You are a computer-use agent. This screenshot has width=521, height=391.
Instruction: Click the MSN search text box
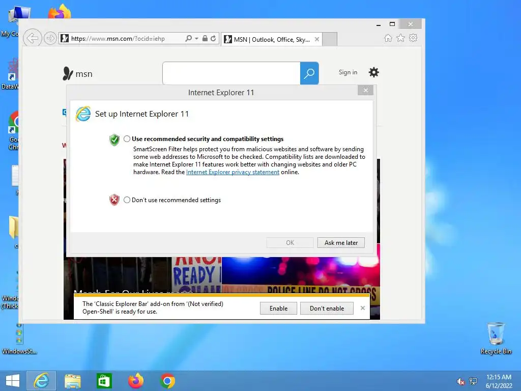[x=231, y=73]
